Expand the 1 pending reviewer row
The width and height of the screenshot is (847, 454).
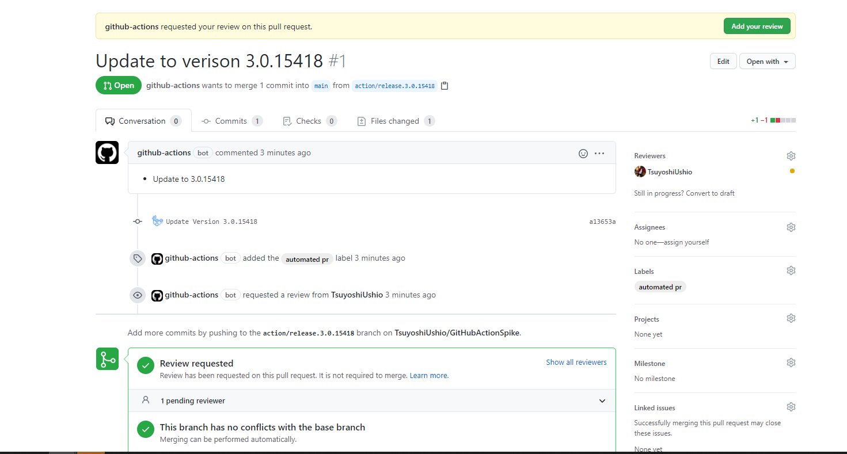372,400
